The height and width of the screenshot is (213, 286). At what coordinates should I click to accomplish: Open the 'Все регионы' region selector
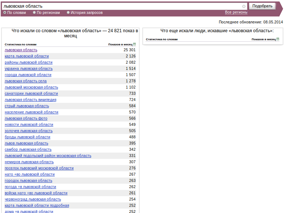[x=236, y=12]
